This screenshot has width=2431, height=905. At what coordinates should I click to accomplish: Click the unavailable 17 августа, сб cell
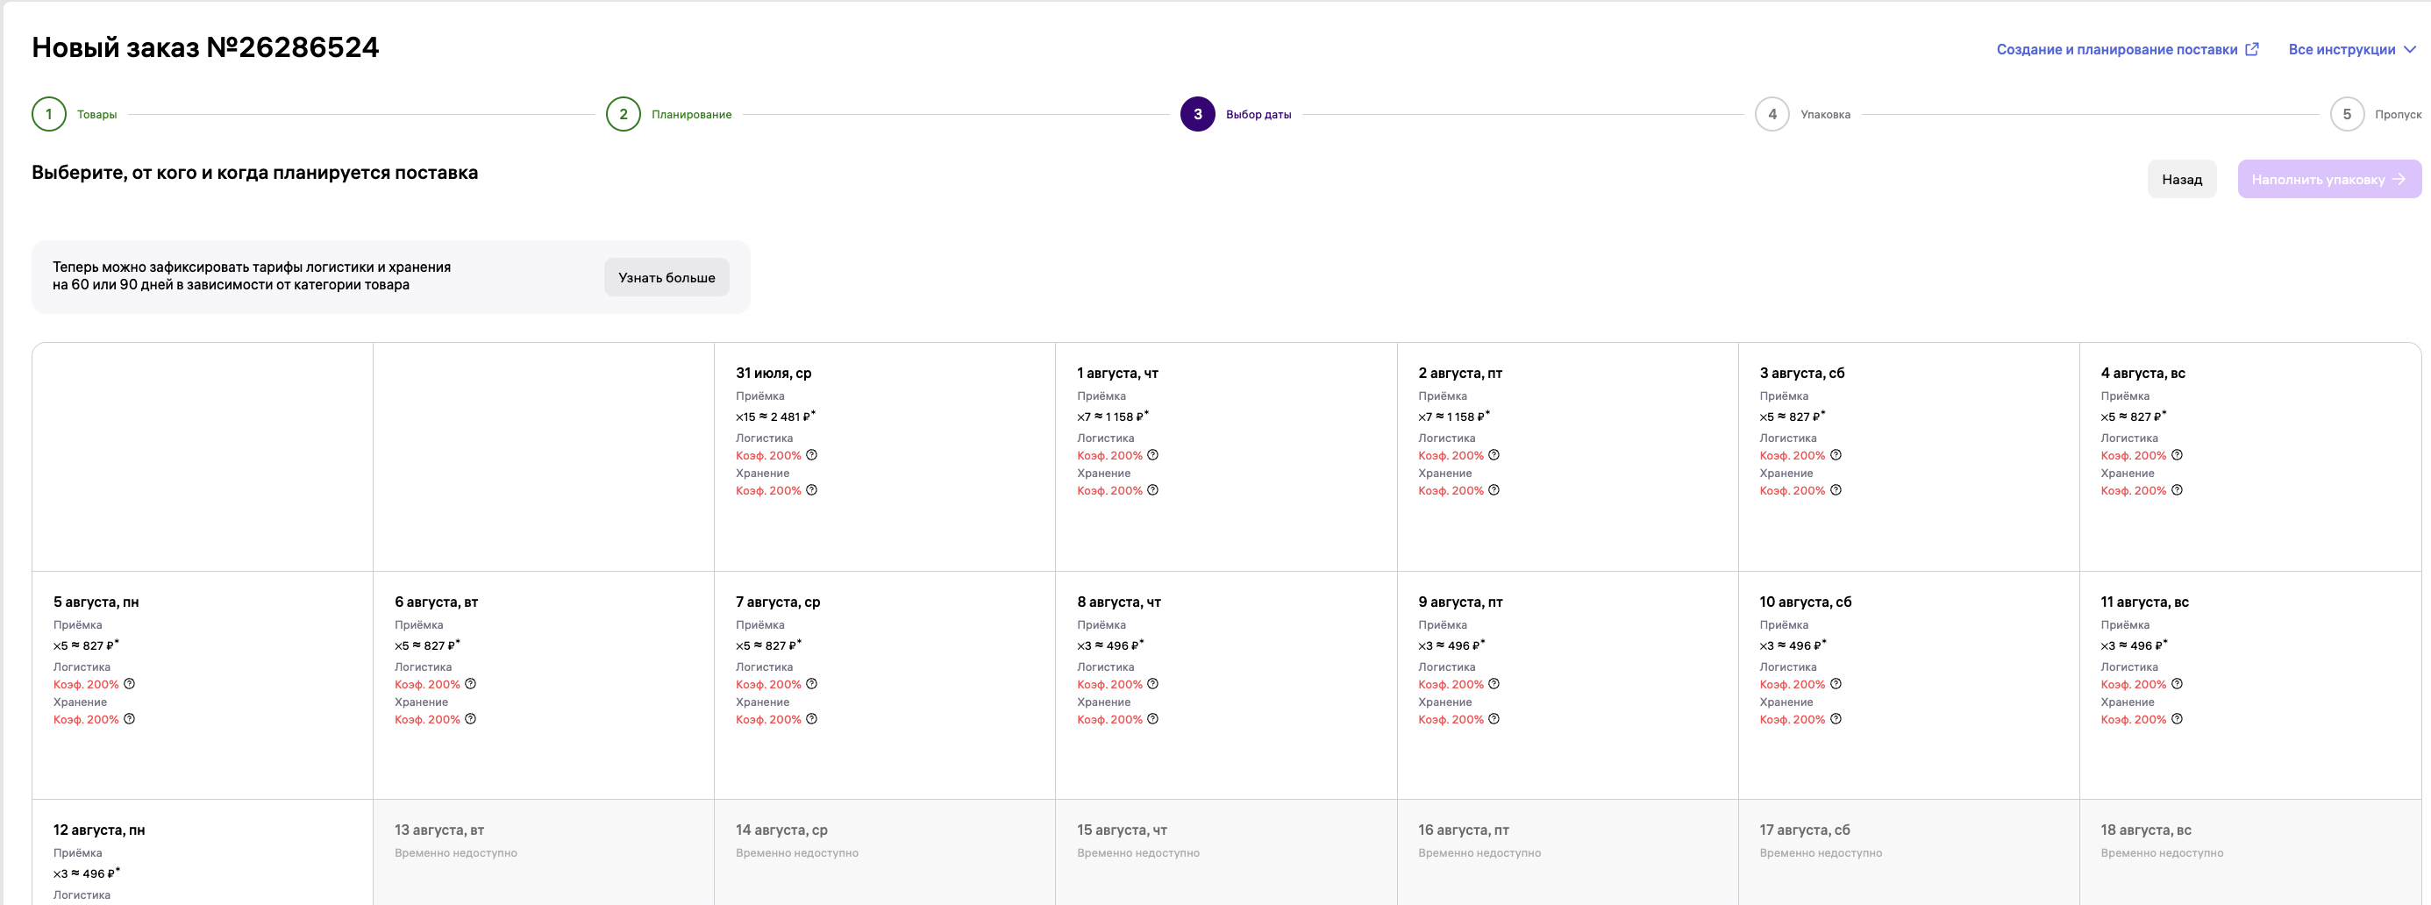pos(1909,853)
